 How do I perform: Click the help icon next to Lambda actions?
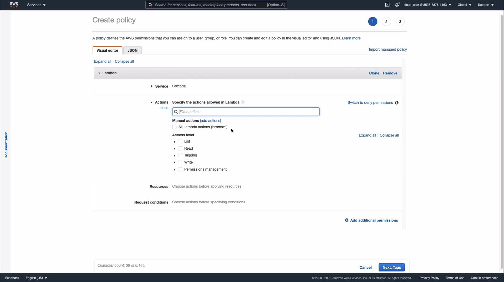pos(243,102)
